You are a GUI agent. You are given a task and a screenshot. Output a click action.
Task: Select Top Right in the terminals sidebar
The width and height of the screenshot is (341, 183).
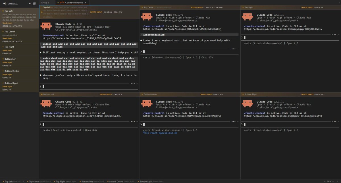19,50
